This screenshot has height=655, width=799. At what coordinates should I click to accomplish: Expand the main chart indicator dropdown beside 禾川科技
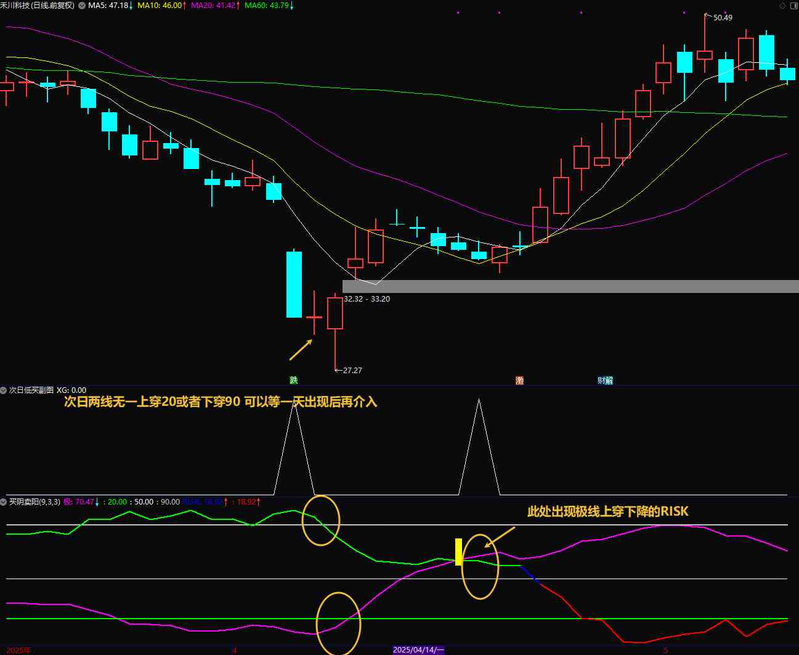pyautogui.click(x=82, y=6)
